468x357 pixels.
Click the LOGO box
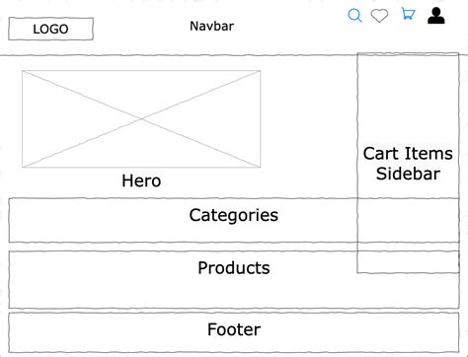[x=50, y=29]
